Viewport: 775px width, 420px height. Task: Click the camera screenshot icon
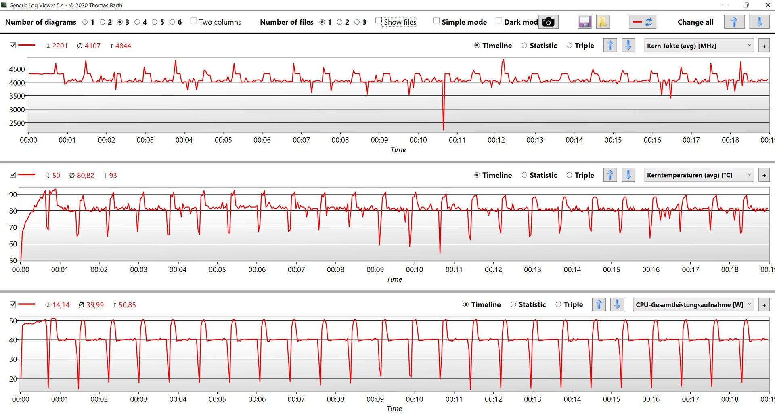(548, 22)
